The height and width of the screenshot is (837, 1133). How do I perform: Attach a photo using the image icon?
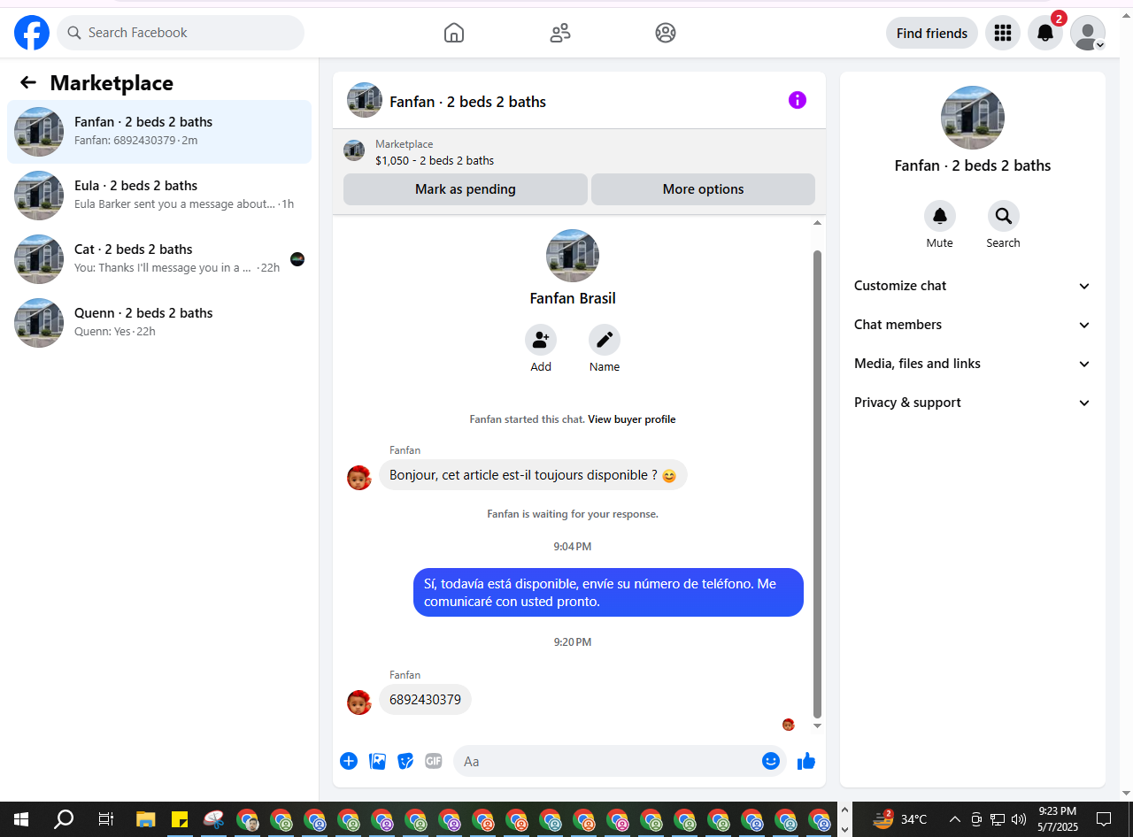pos(378,761)
